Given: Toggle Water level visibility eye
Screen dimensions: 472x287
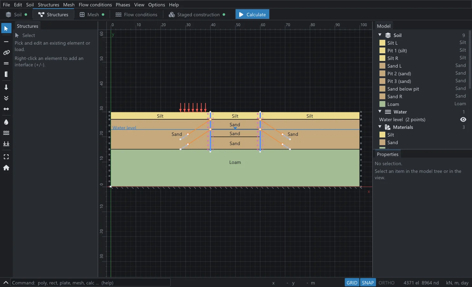Looking at the screenshot, I should [463, 120].
